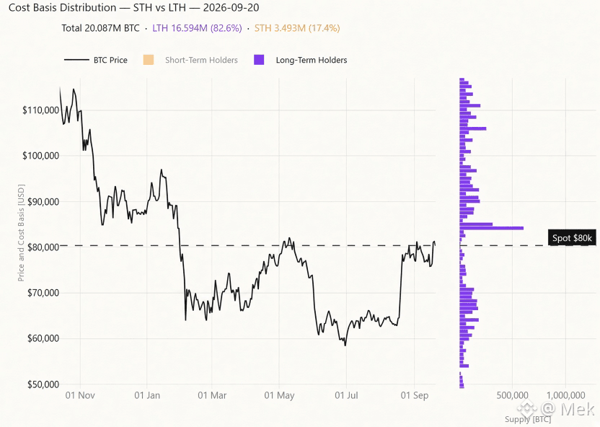Image resolution: width=600 pixels, height=427 pixels.
Task: Click the Price and Cost Basis axis title
Action: click(x=21, y=233)
